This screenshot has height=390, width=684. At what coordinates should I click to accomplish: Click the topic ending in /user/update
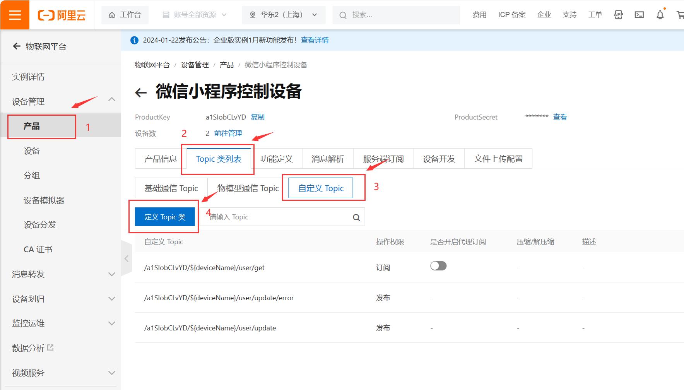pos(210,328)
